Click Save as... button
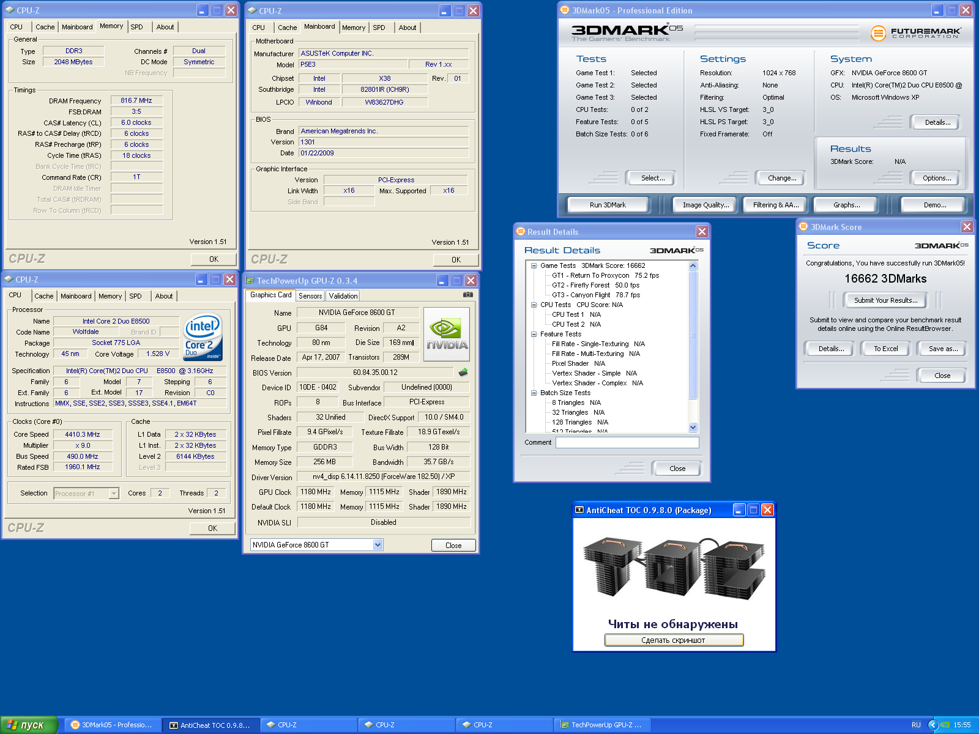The width and height of the screenshot is (979, 734). tap(943, 349)
